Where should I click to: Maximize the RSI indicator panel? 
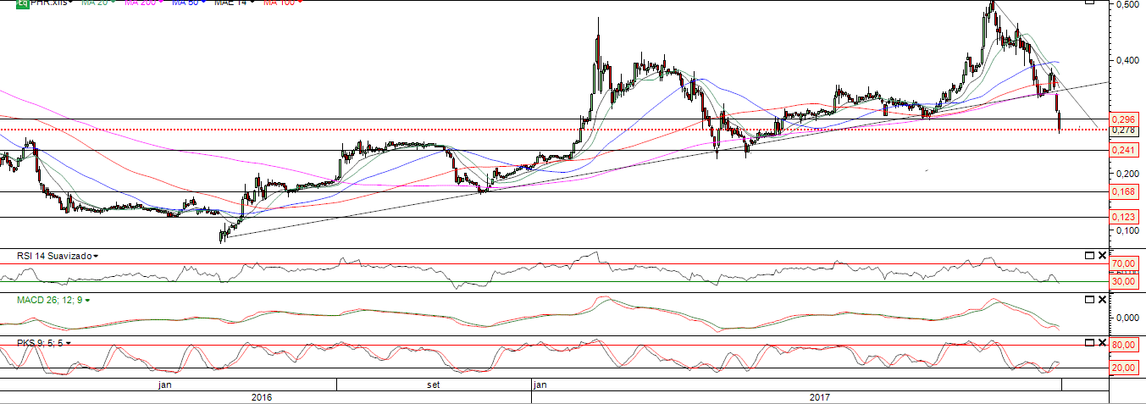click(1089, 255)
